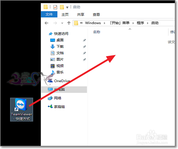This screenshot has width=178, height=149.
Task: Expand chevron after 「开始」菜单 breadcrumb
Action: tap(133, 23)
